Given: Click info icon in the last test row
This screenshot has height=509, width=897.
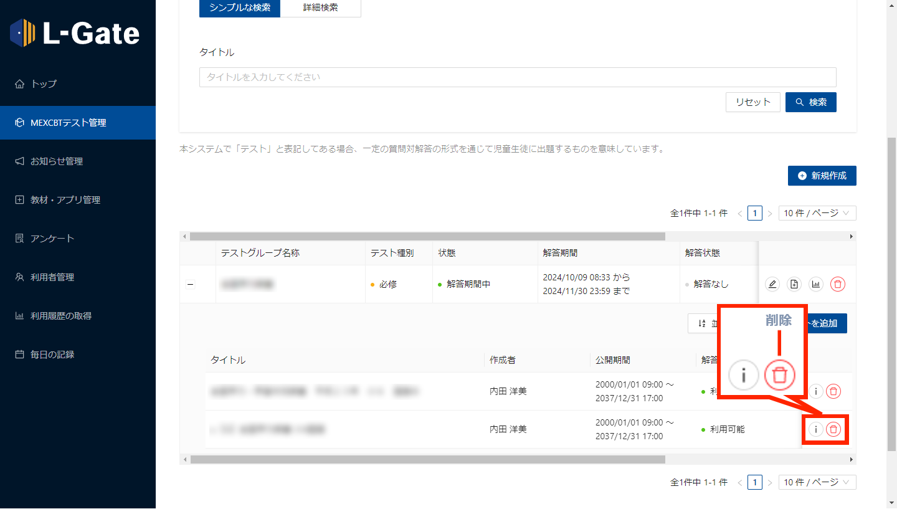Looking at the screenshot, I should pos(815,429).
